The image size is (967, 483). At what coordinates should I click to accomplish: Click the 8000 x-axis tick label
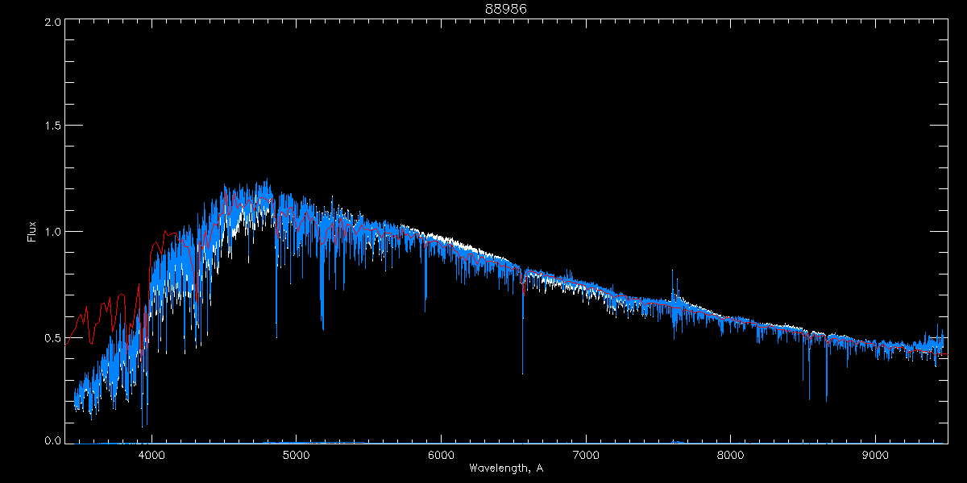tap(731, 455)
